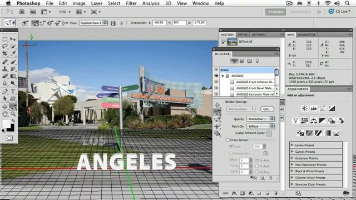Open the Filter menu

pyautogui.click(x=131, y=3)
